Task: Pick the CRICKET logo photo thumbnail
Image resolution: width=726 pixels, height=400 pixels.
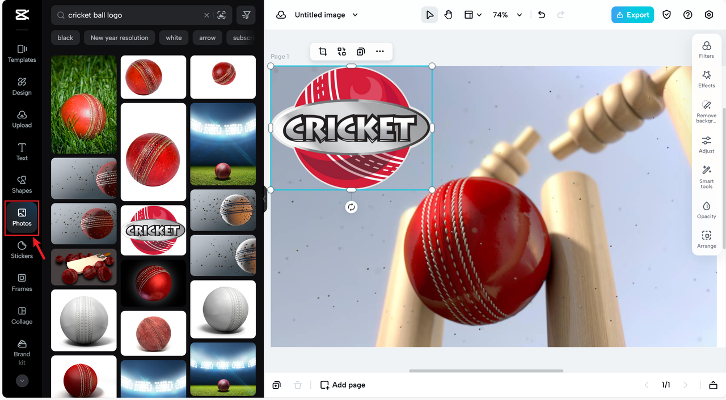Action: [153, 230]
